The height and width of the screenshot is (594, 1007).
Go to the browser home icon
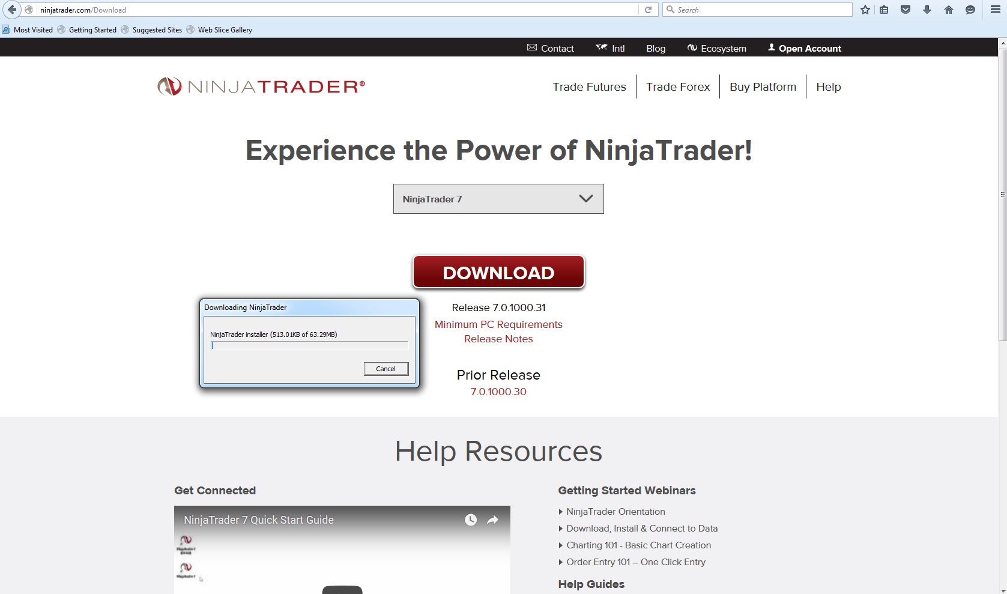(949, 10)
